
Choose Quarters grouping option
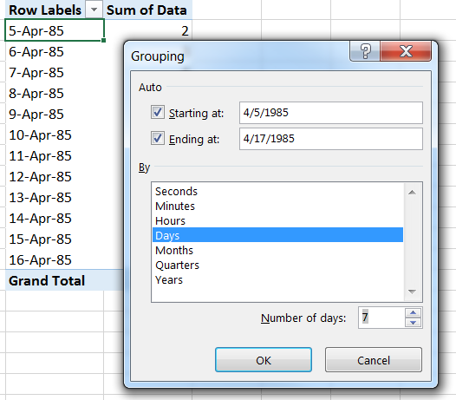[x=178, y=265]
